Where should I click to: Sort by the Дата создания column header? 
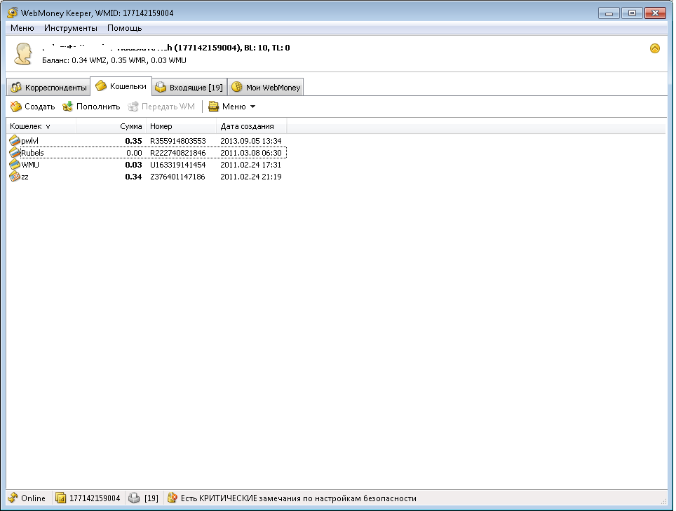[251, 126]
